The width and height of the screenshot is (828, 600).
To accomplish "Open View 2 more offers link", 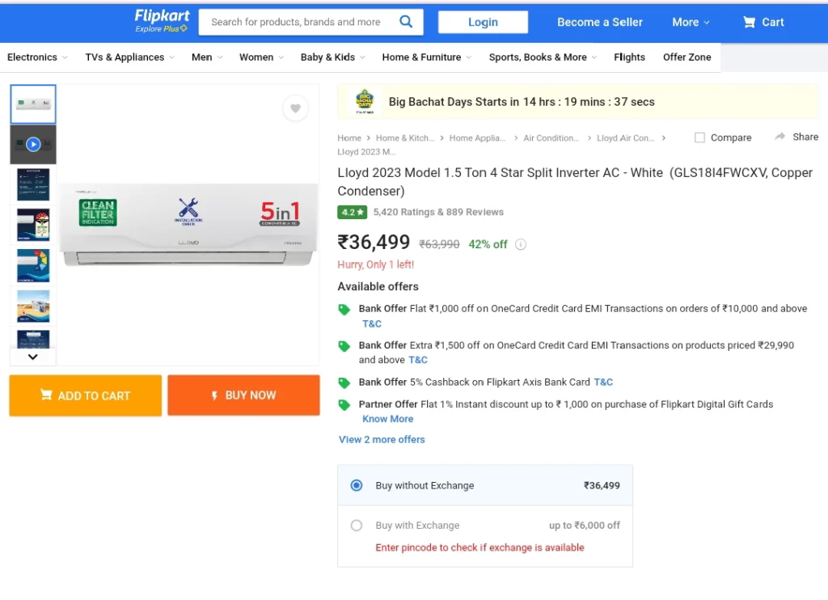I will 382,439.
